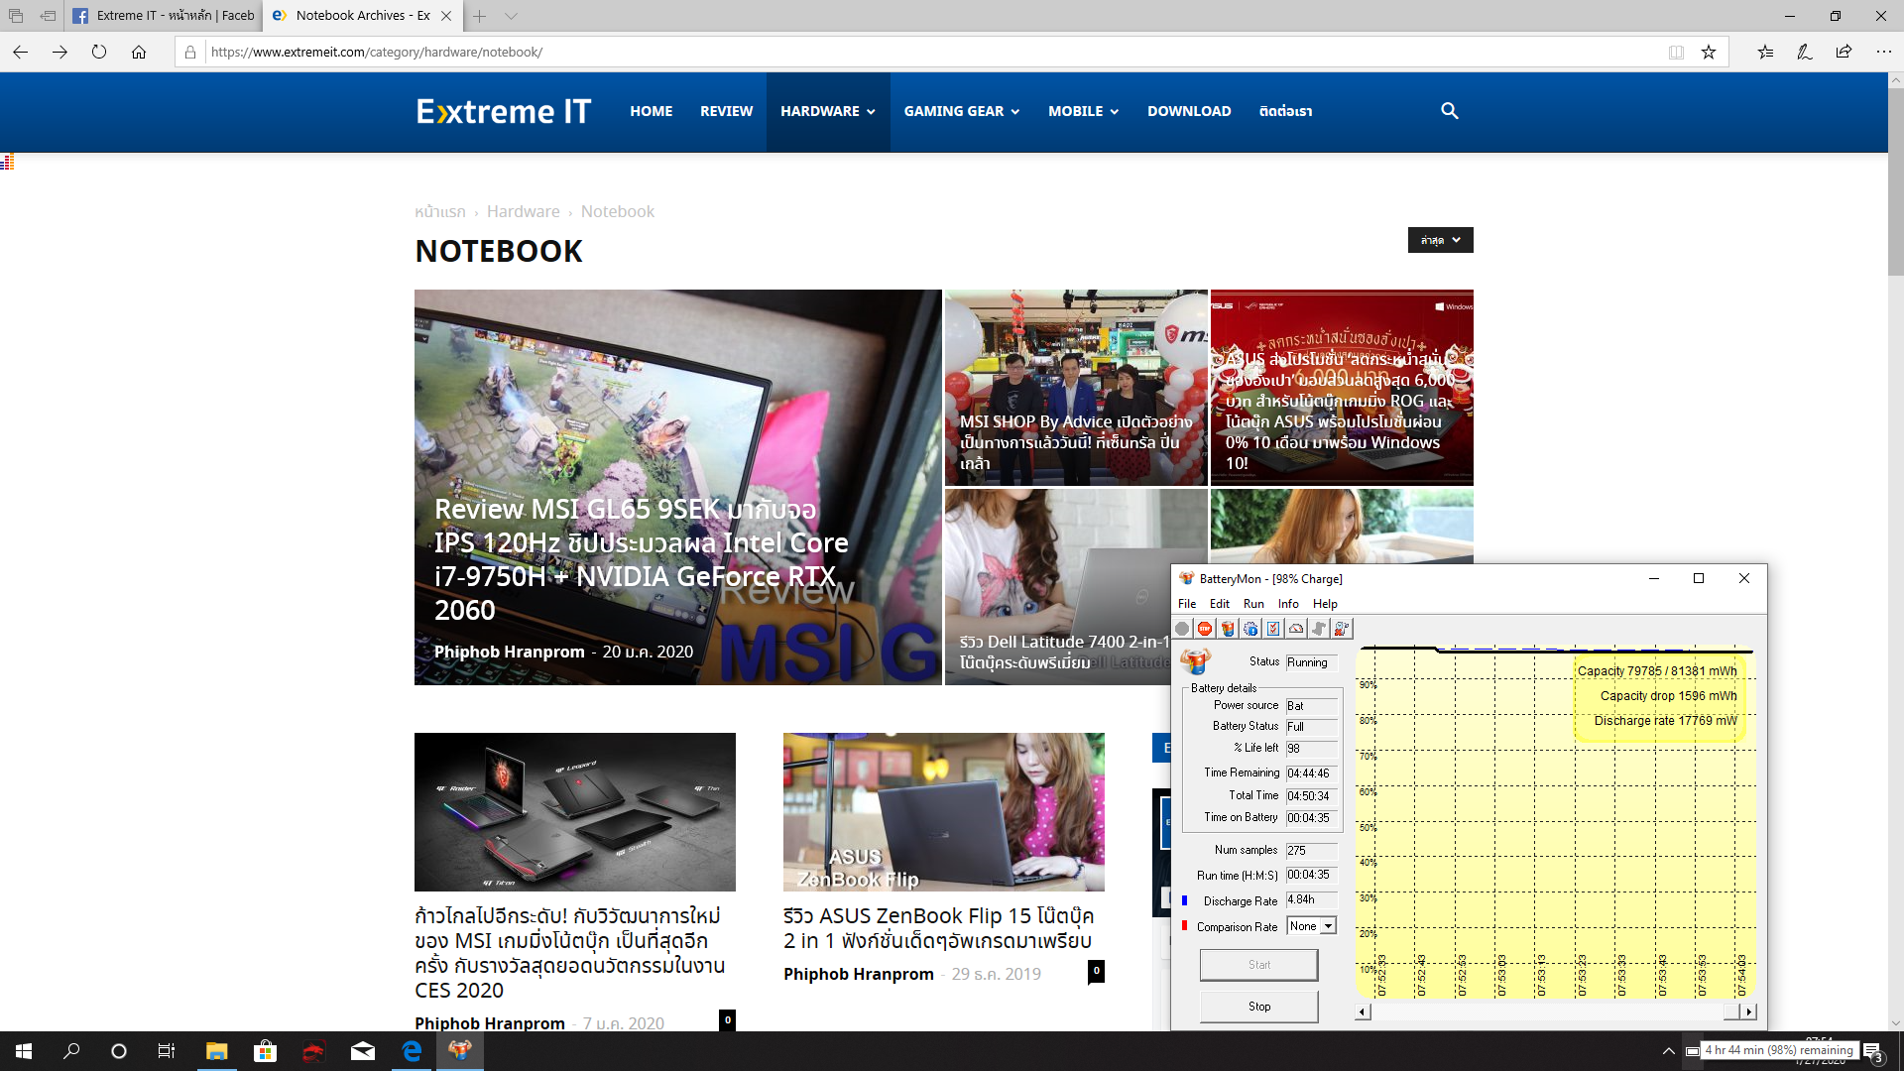Click the search magnifier on Extreme IT site
The image size is (1904, 1071).
(x=1450, y=111)
